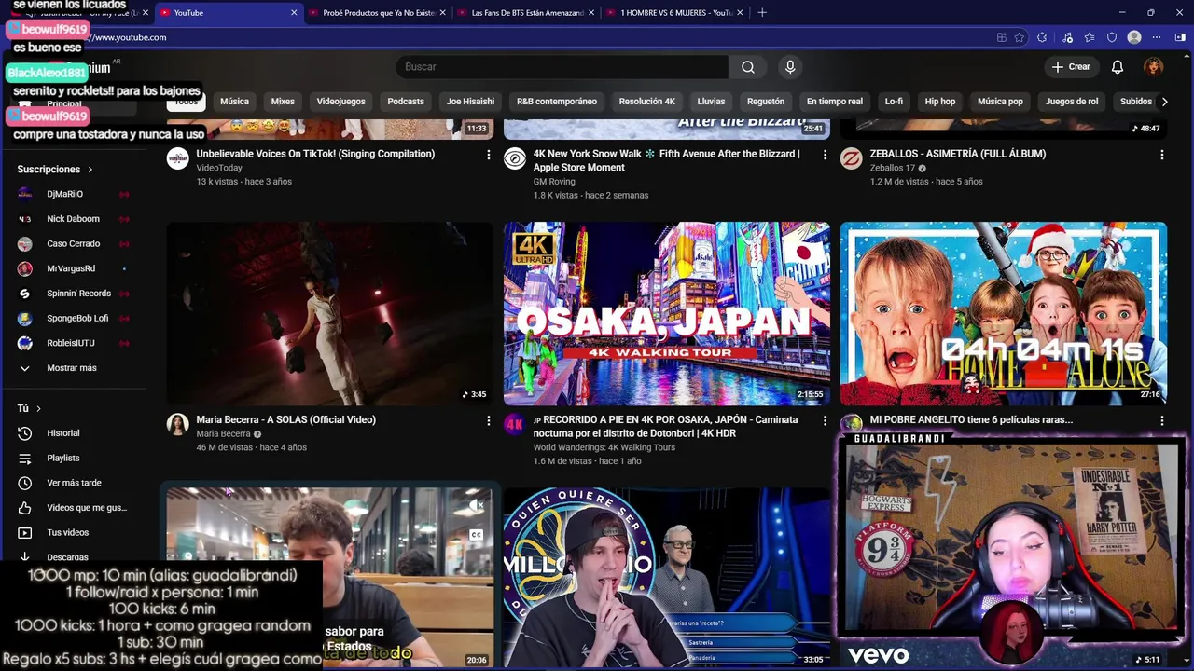
Task: Click the GM Roving channel avatar
Action: (x=514, y=158)
